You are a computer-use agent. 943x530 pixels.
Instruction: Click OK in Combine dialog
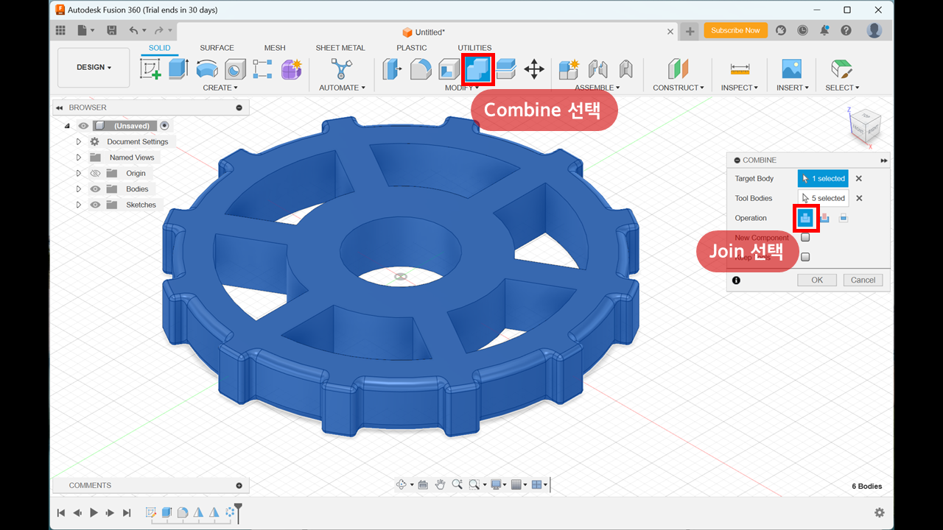point(817,280)
